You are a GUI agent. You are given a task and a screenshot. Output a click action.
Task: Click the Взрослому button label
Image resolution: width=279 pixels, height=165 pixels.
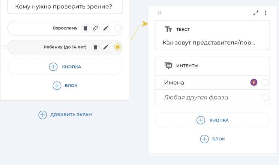point(65,28)
